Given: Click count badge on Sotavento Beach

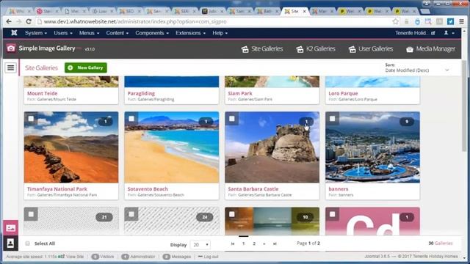Looking at the screenshot, I should click(206, 122).
